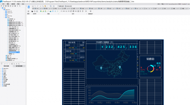The image size is (190, 105).
Task: Select TOP10 员工分析.frm file
Action: [x=14, y=27]
